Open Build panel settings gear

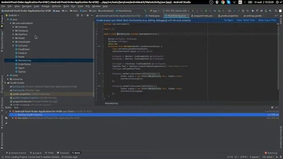click(x=272, y=107)
